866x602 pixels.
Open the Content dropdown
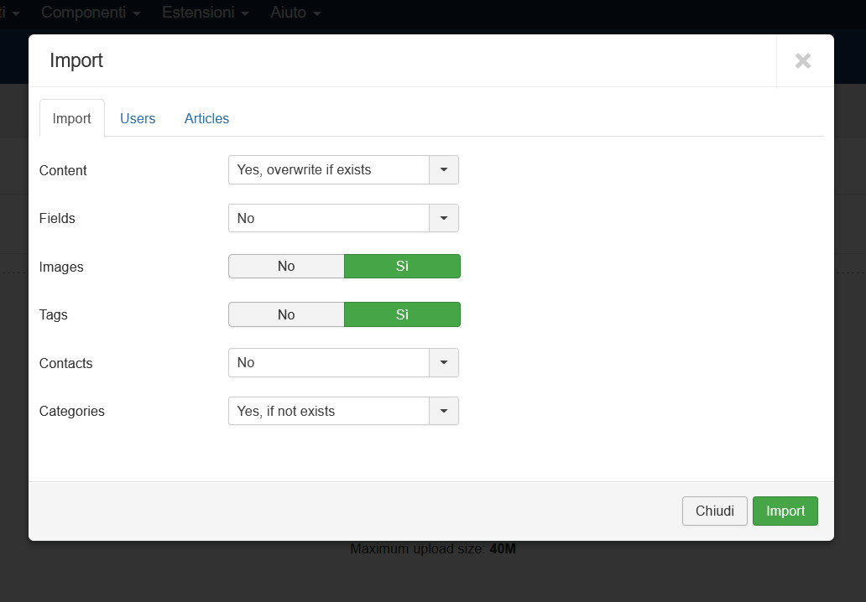343,170
